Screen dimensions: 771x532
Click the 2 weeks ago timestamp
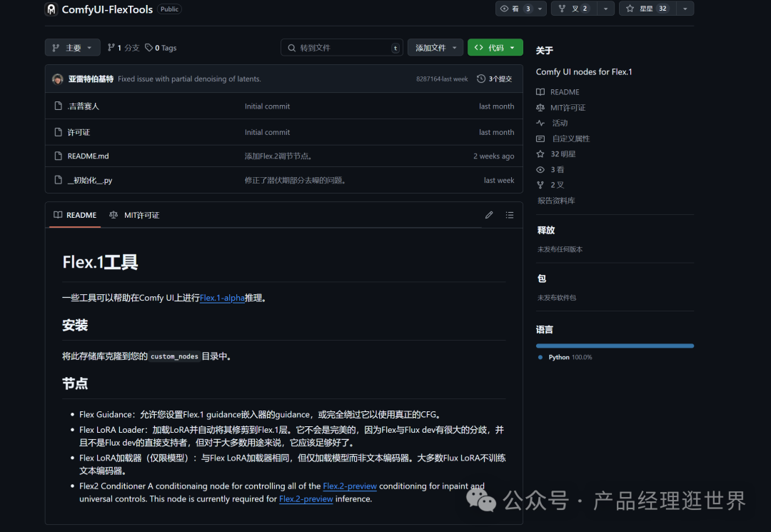pos(494,156)
